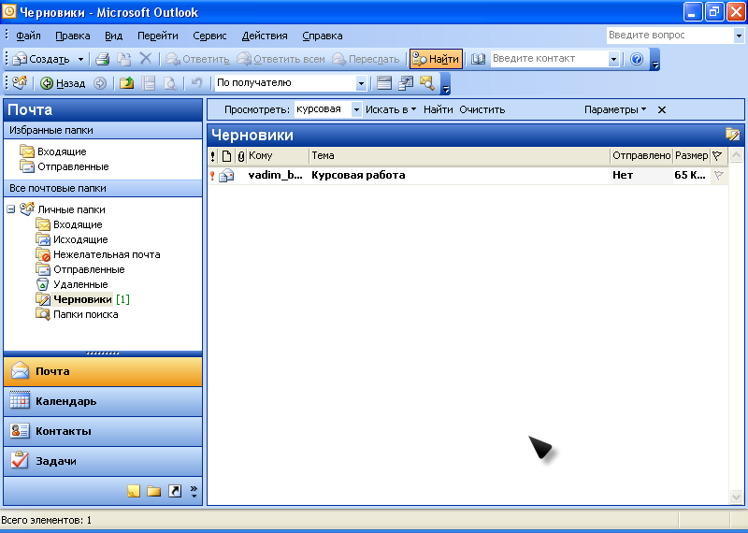This screenshot has width=748, height=533.
Task: Open the Параметры dropdown
Action: click(615, 109)
